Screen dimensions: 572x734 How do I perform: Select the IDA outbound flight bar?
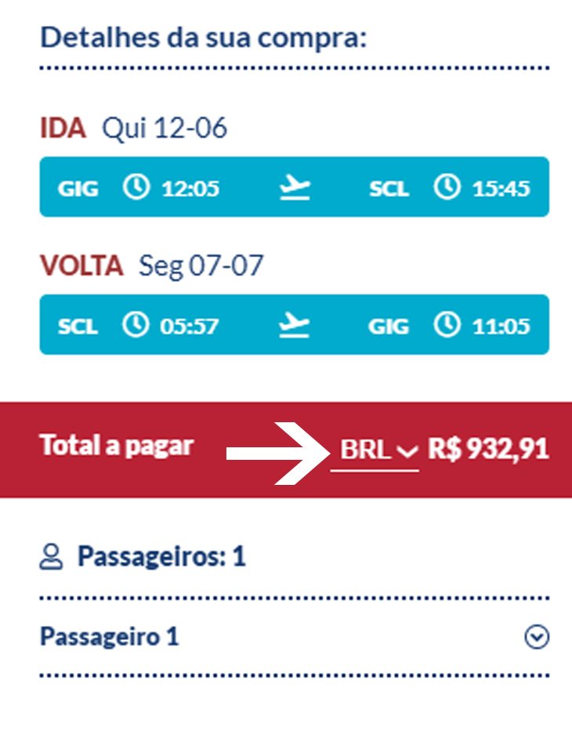coord(295,186)
